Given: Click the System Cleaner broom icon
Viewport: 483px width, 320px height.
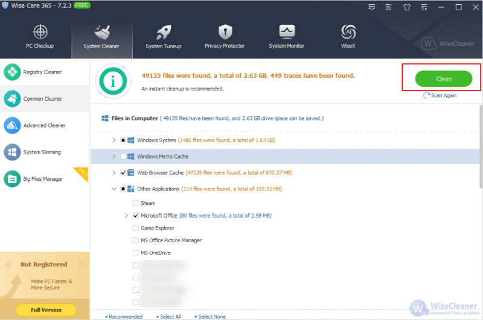Looking at the screenshot, I should [102, 33].
